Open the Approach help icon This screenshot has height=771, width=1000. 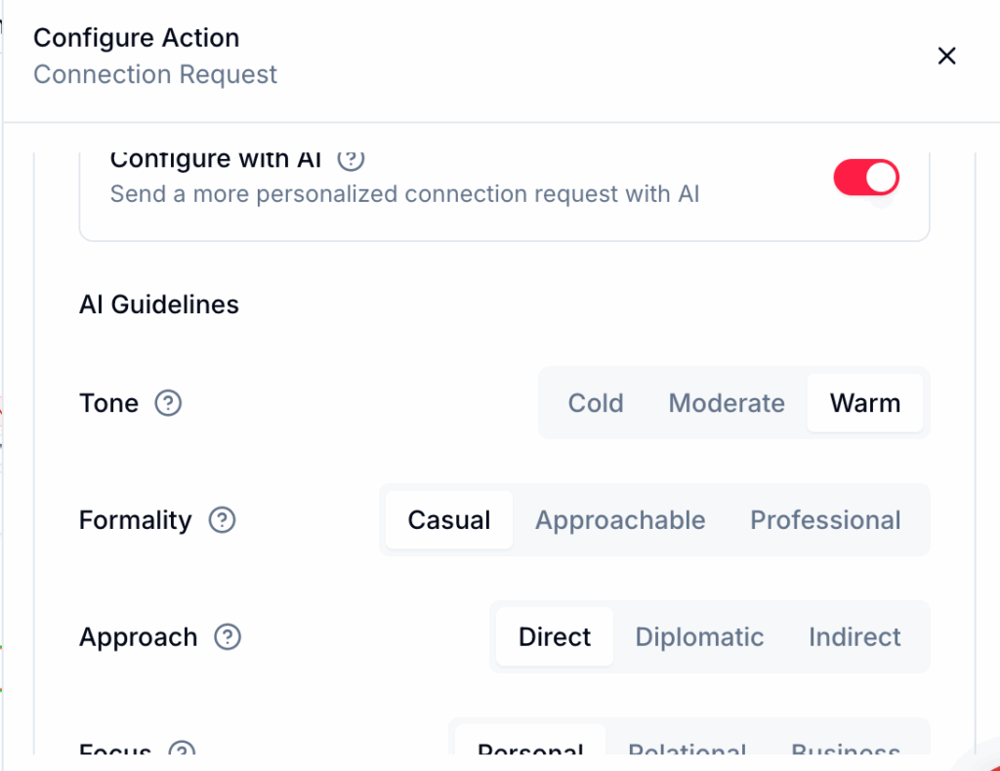click(x=228, y=637)
